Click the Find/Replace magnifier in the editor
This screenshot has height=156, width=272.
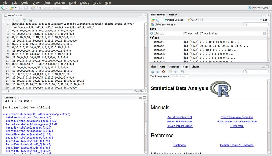31,20
